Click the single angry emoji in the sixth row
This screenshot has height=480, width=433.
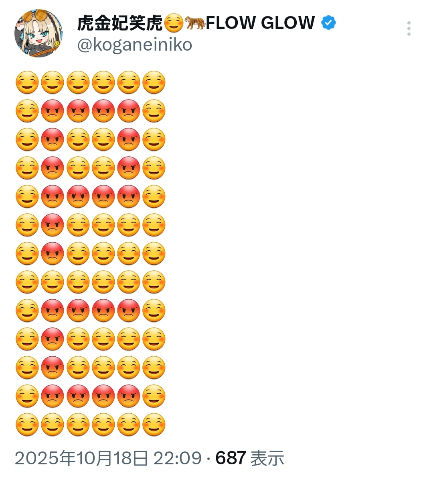(53, 225)
